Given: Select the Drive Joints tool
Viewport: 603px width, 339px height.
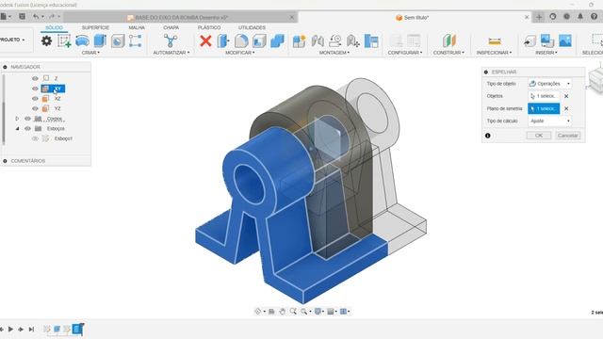Looking at the screenshot, I should coord(335,40).
